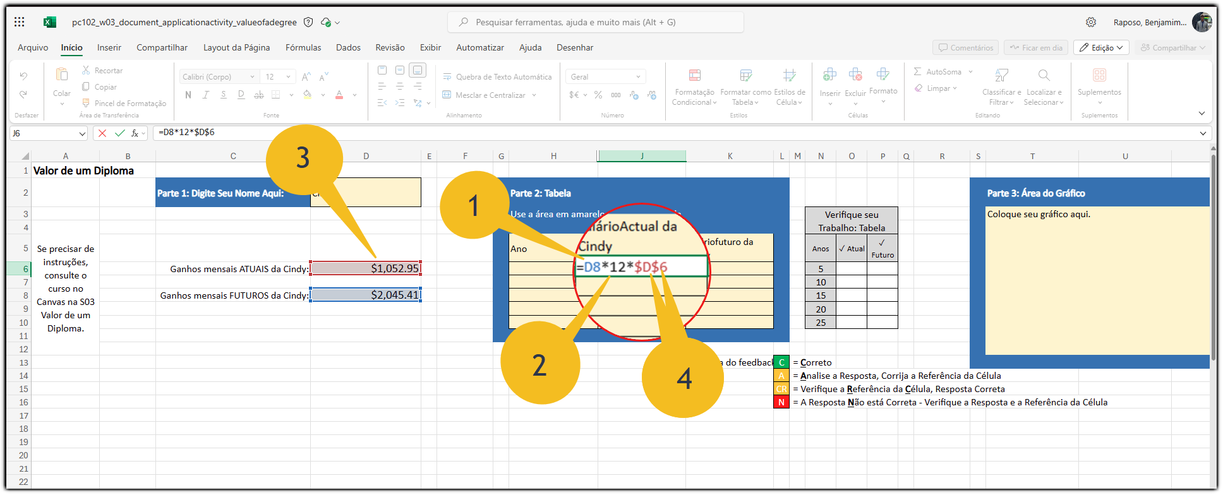This screenshot has width=1223, height=495.
Task: Click the fill color bucket swatch
Action: (307, 95)
